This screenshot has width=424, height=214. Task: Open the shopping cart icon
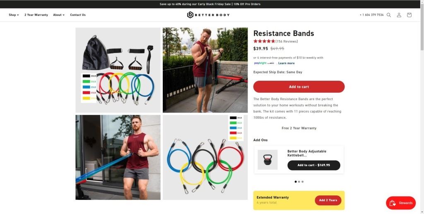click(x=409, y=15)
